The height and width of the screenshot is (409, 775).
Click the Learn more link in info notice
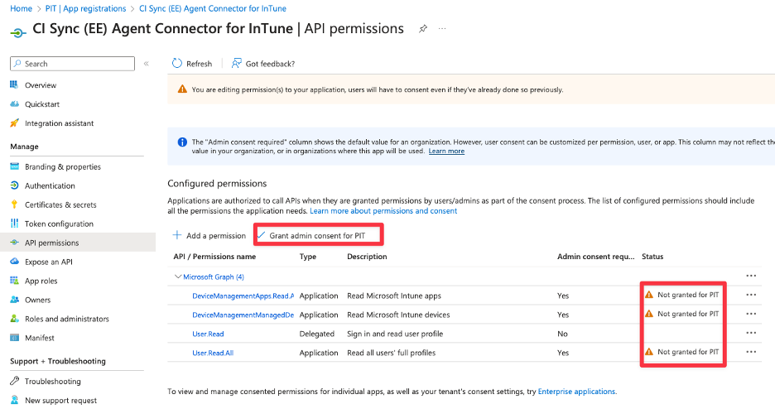[x=446, y=152]
